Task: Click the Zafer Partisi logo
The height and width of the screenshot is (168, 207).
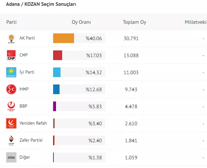Action: click(x=11, y=140)
